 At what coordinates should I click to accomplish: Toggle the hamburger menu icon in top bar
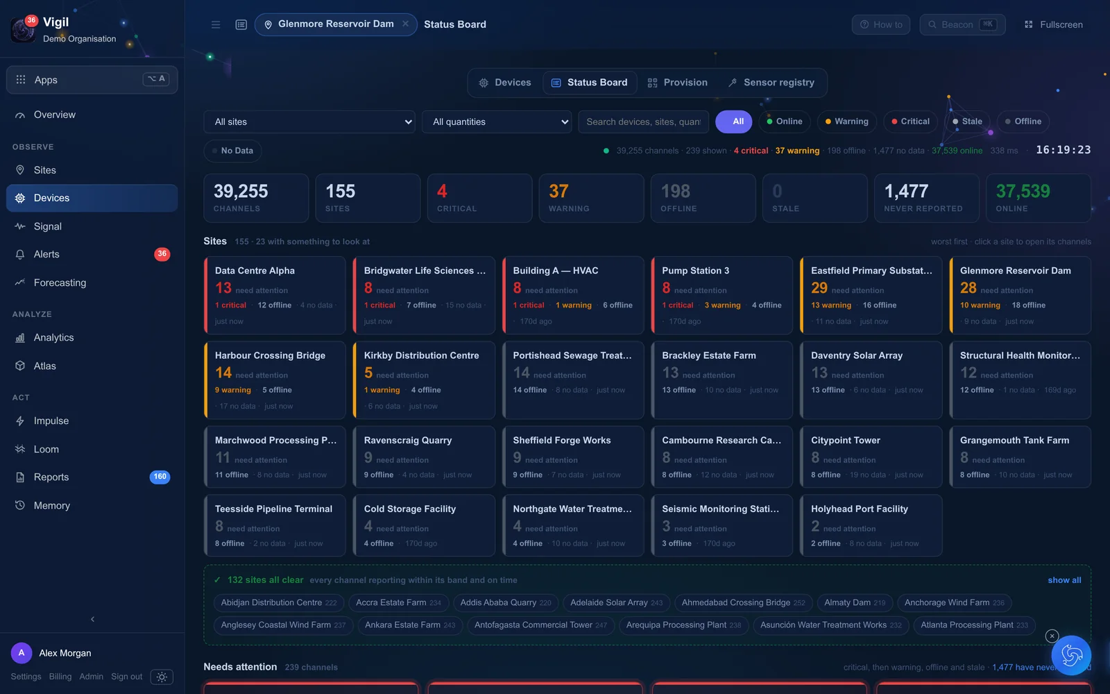click(216, 24)
